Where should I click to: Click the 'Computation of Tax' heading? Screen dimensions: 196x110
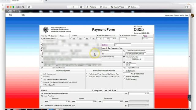[x=104, y=90]
